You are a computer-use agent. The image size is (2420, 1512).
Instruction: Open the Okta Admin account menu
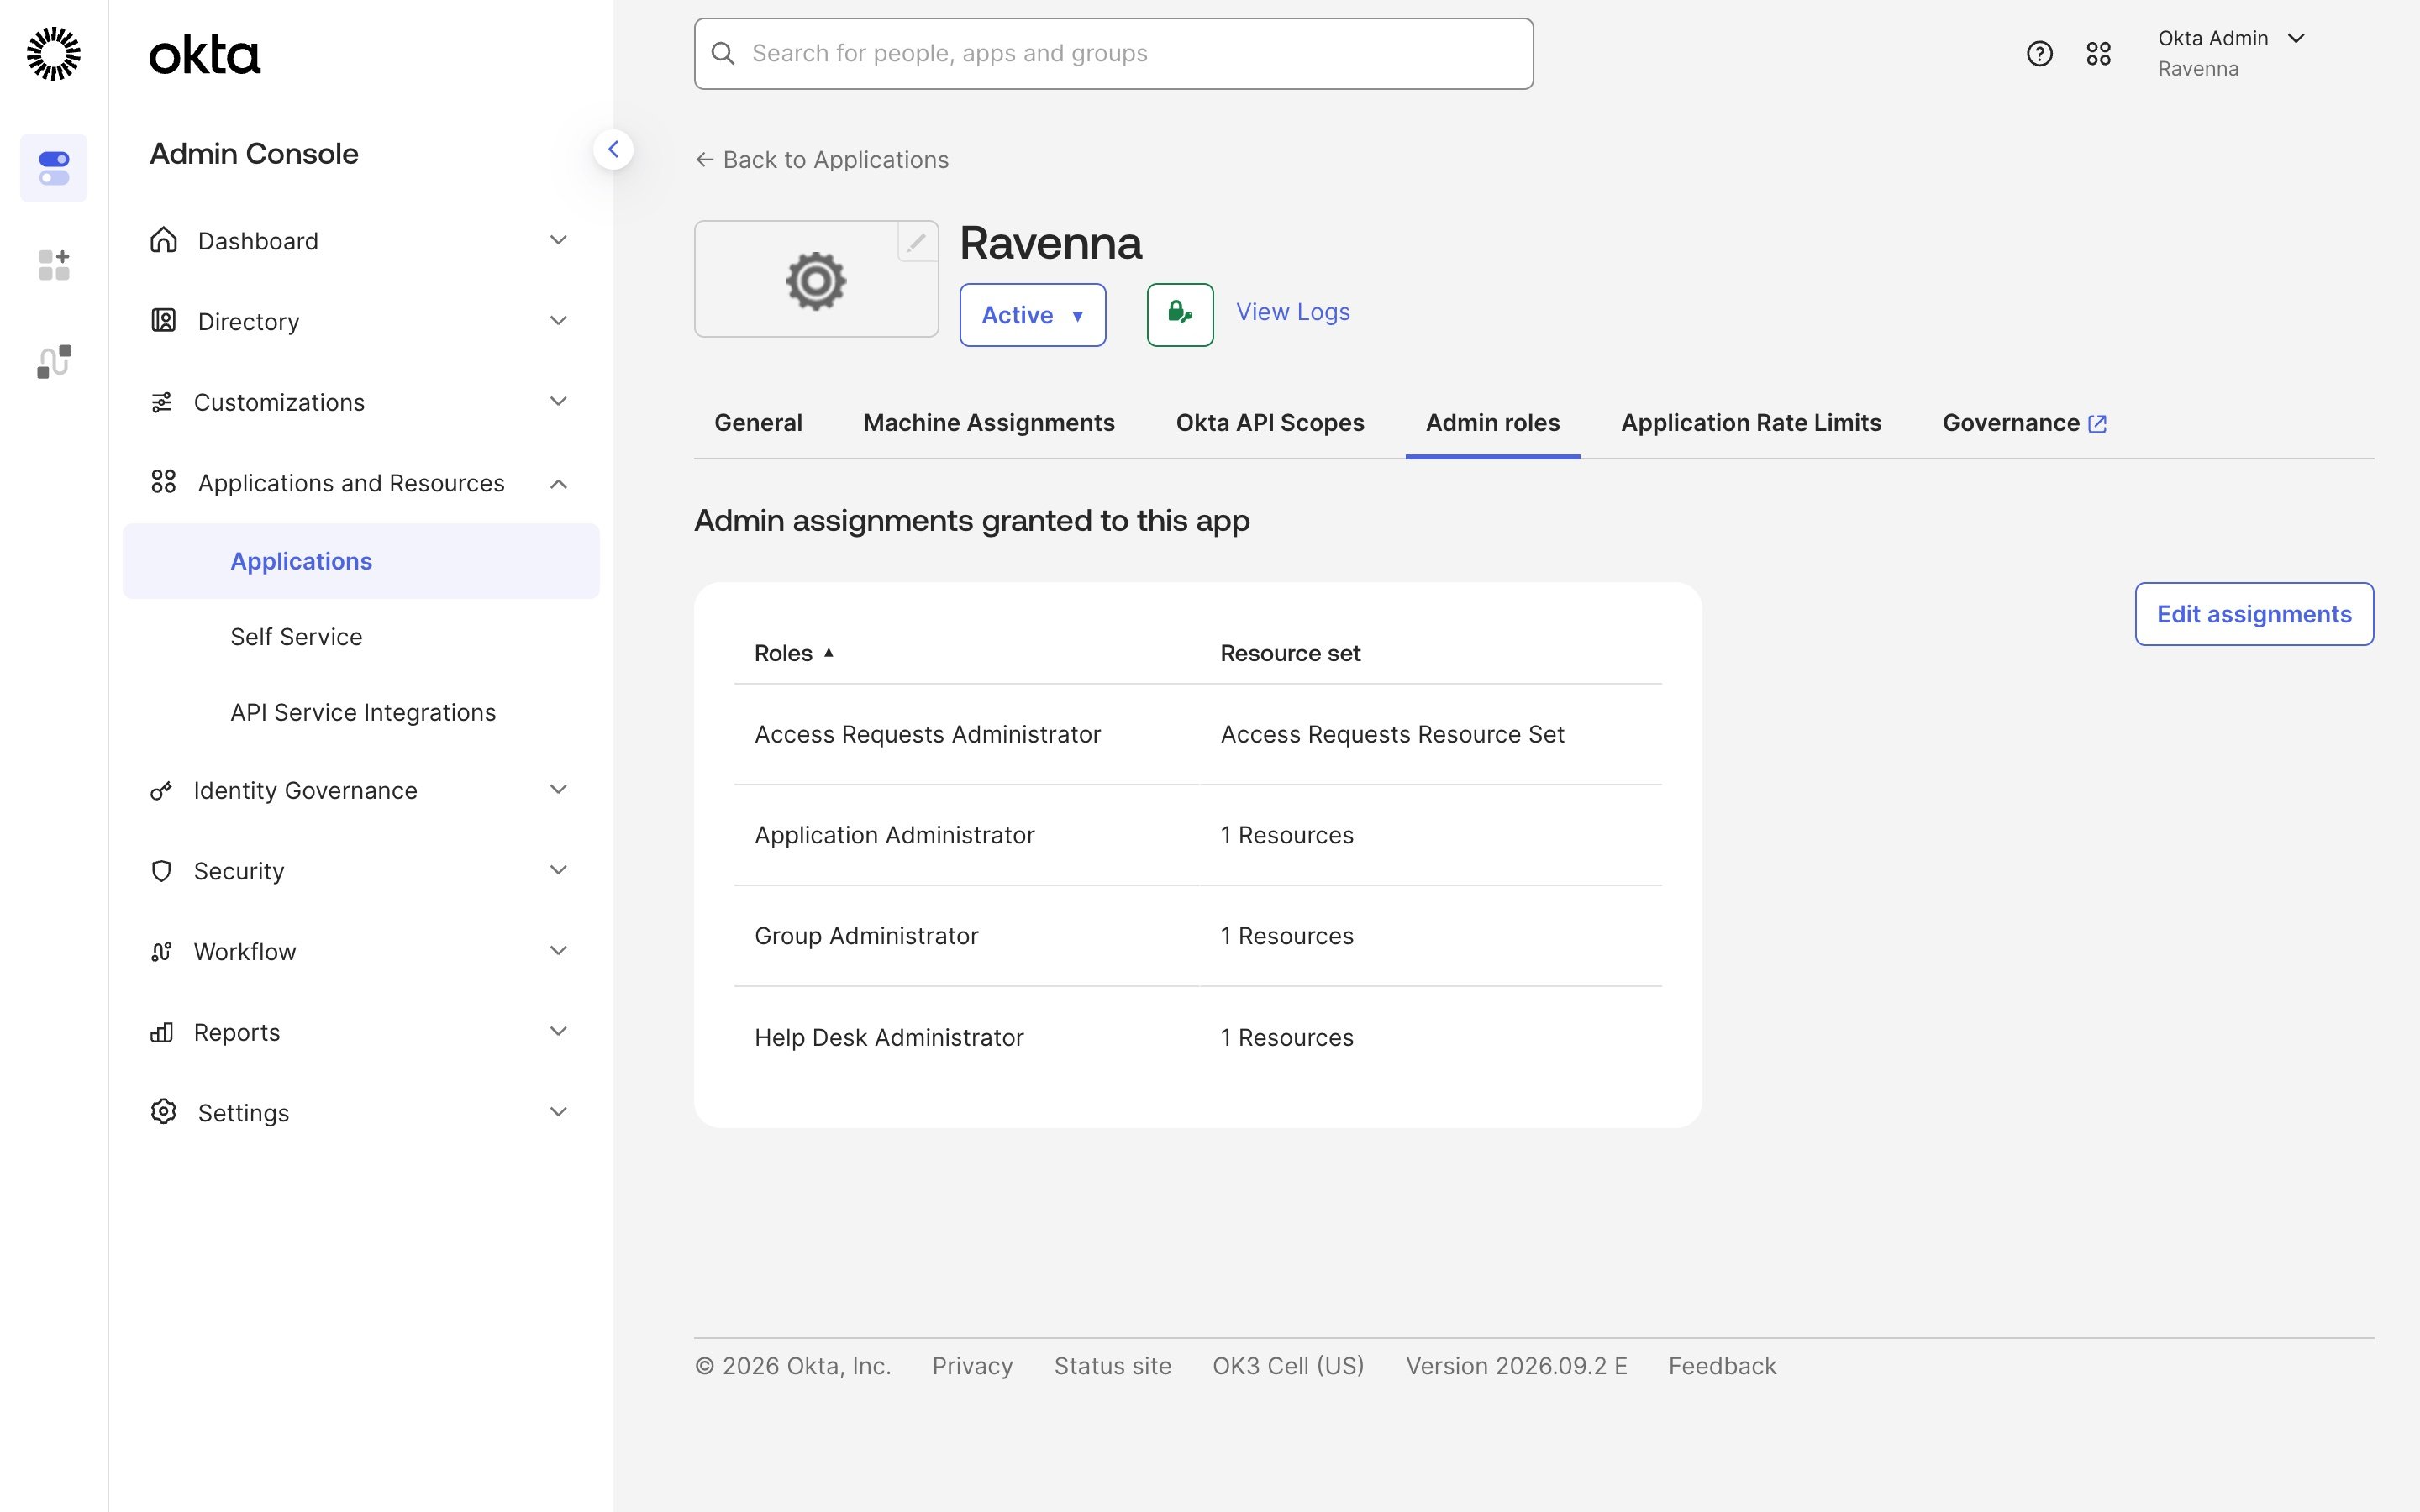pos(2231,53)
